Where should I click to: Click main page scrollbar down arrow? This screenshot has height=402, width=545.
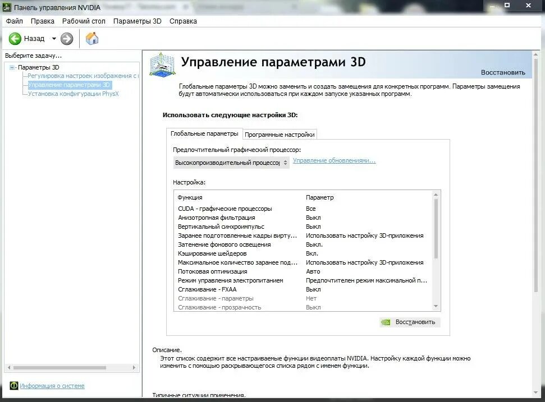click(x=535, y=392)
